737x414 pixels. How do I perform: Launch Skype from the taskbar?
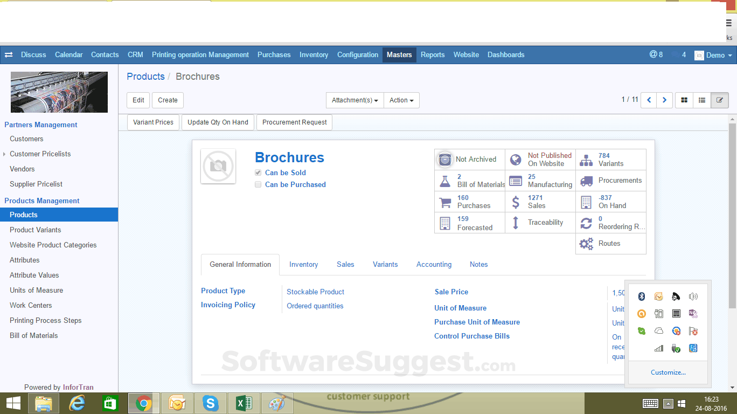210,403
